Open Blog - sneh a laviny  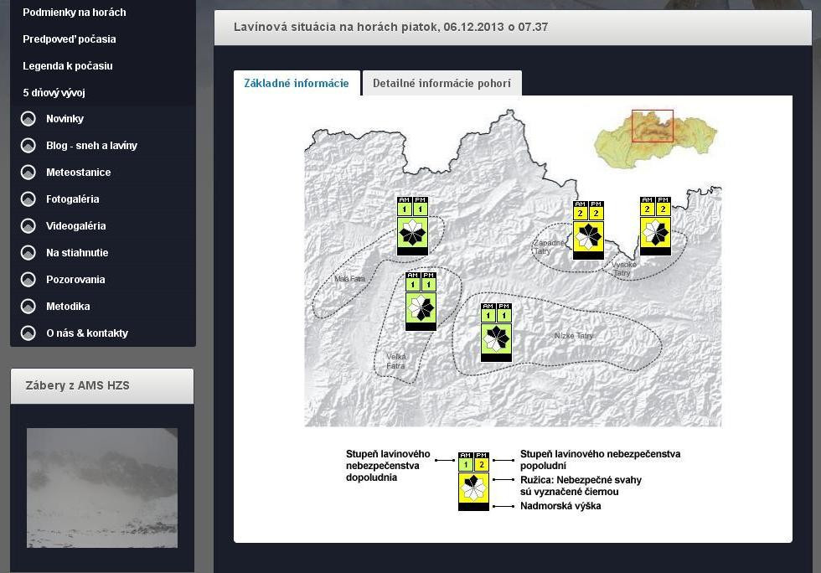(x=91, y=146)
